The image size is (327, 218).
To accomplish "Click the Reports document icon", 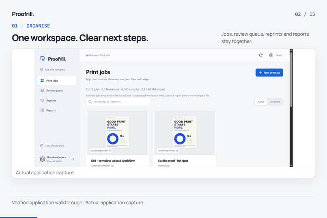I will [x=42, y=110].
